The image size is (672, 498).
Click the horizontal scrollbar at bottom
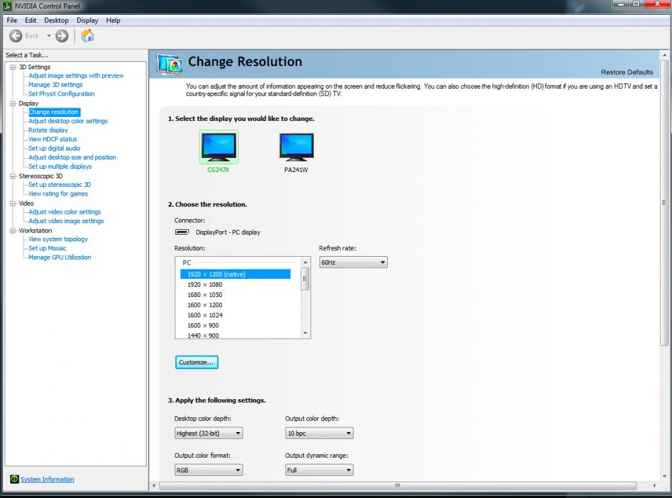click(398, 486)
